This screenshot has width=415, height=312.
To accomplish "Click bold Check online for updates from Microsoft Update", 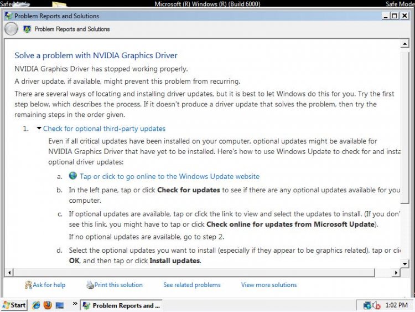I will click(x=290, y=224).
